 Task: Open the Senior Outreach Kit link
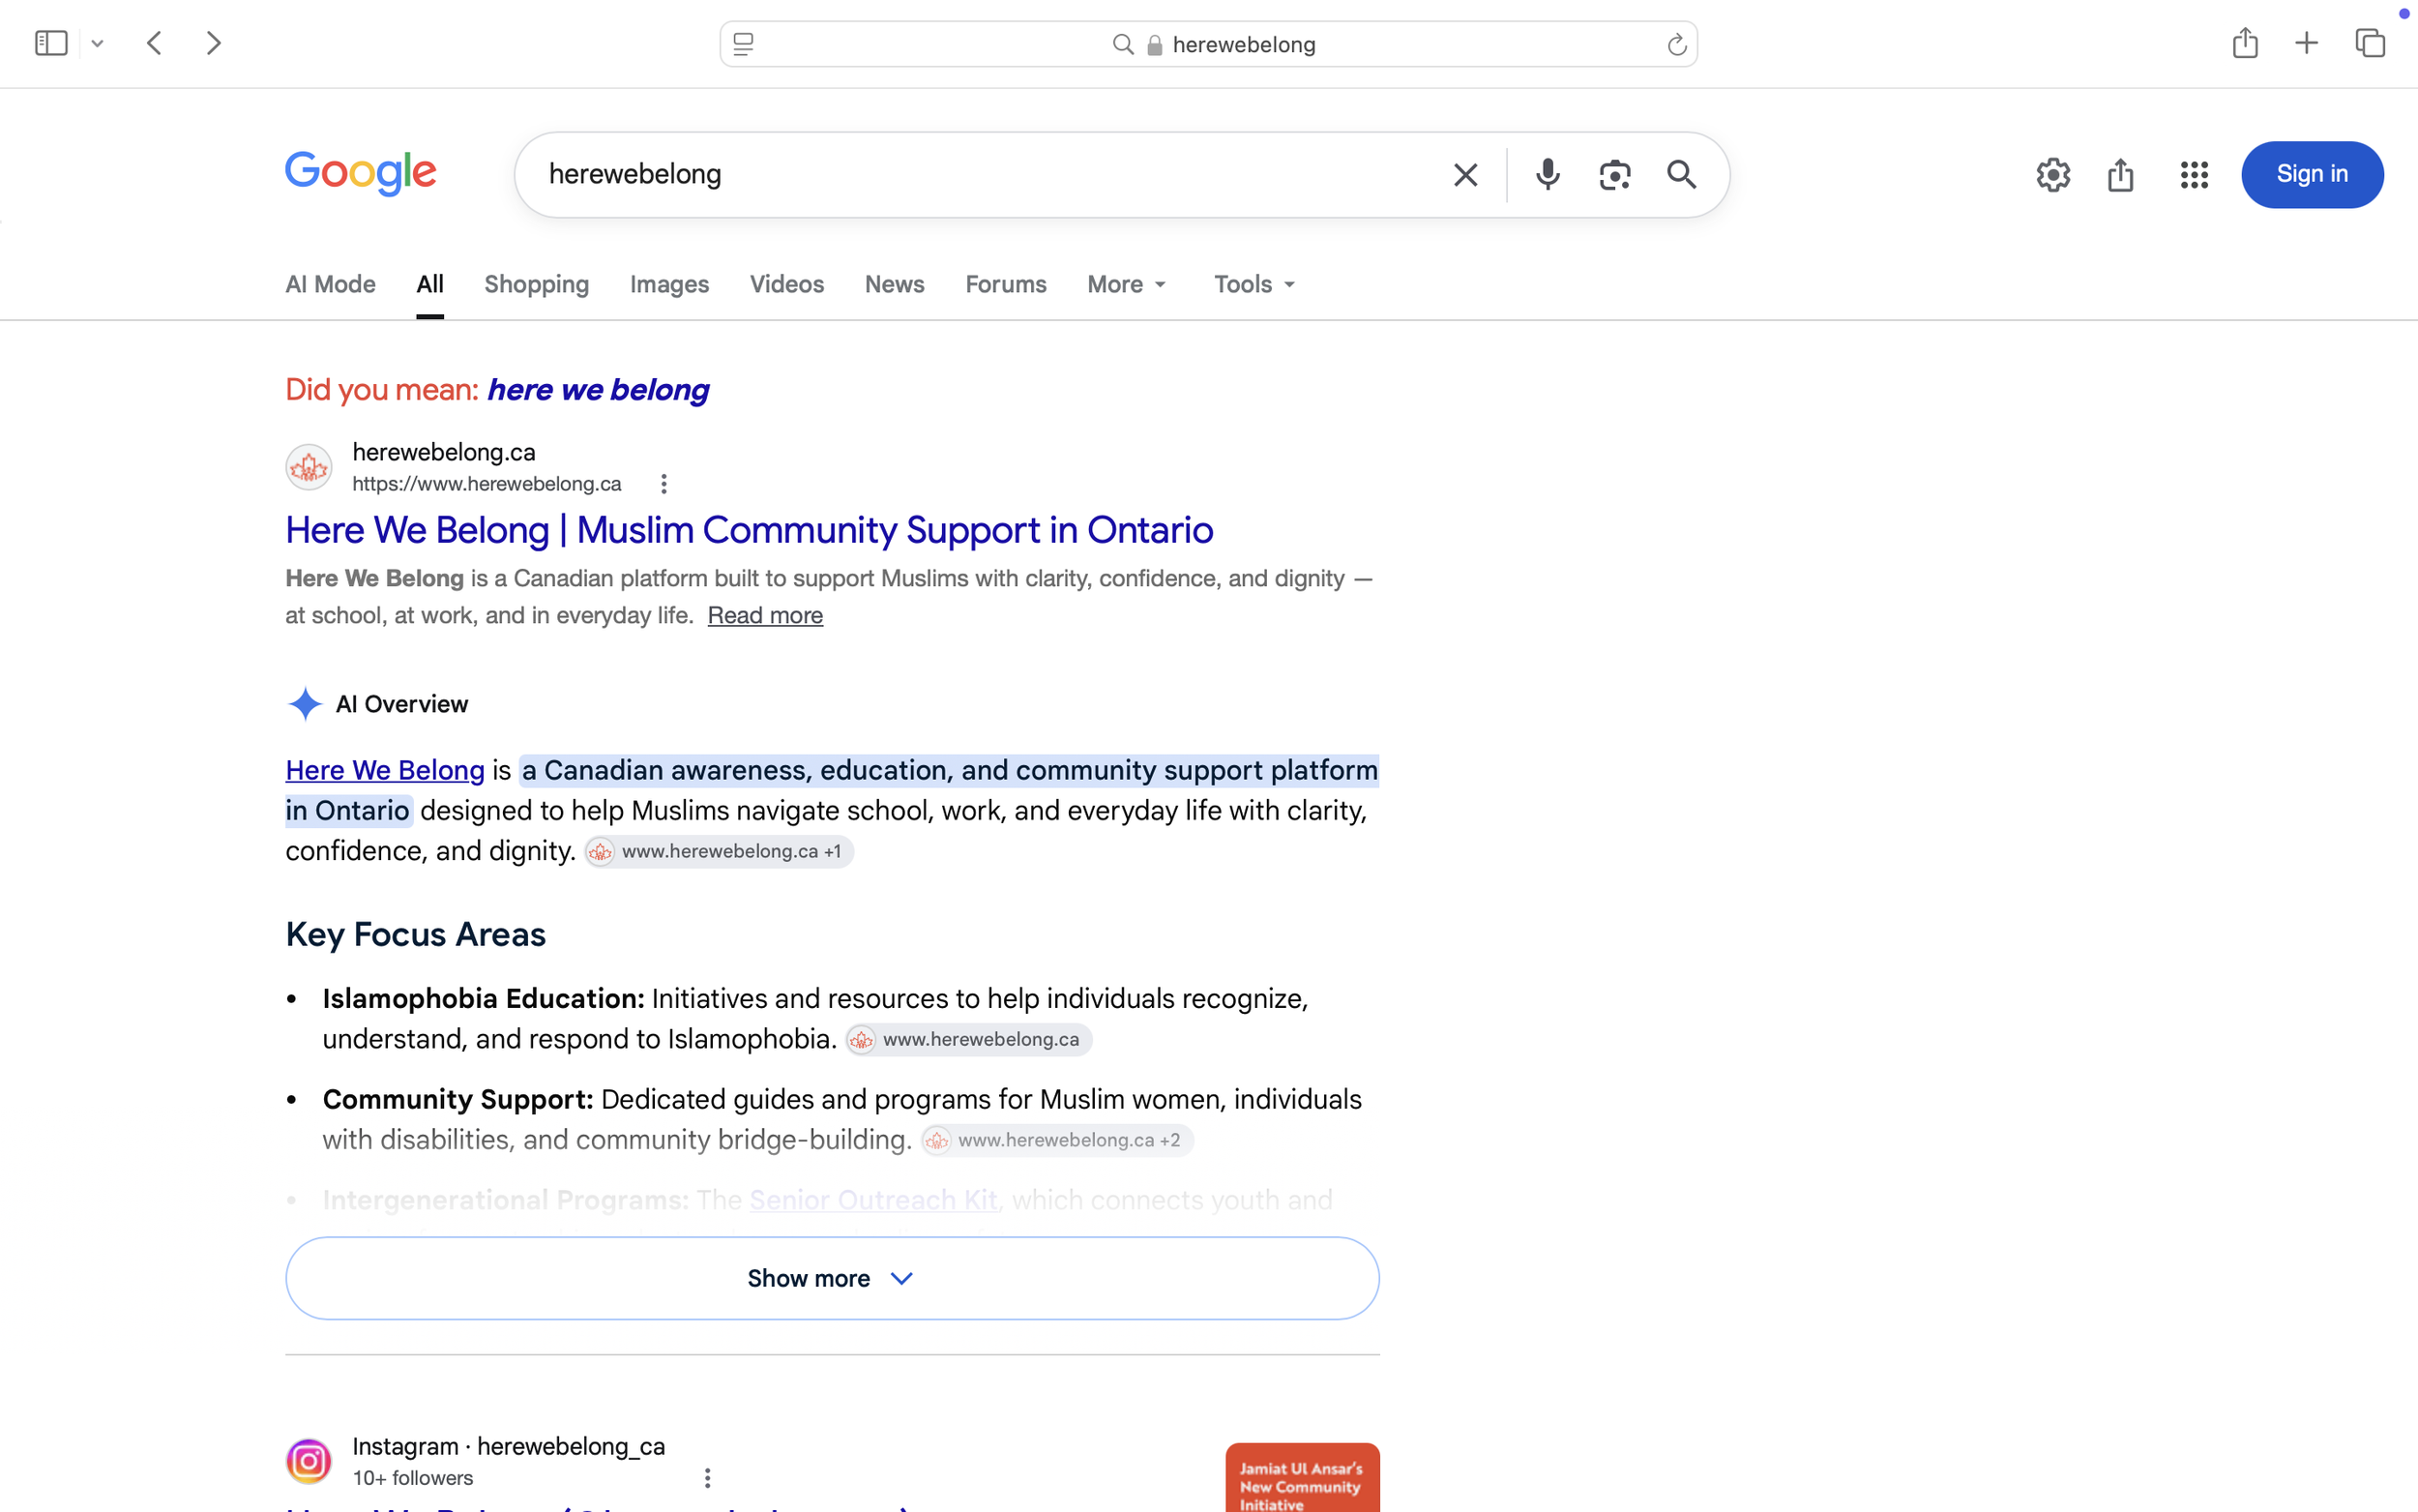click(873, 1200)
